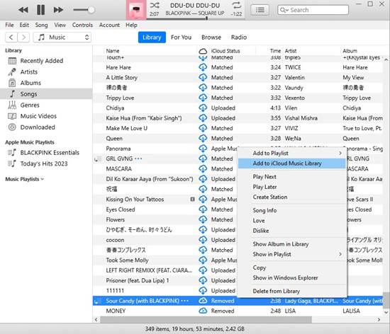Screen dimensions: 390x334
Task: Expand Show in Playlist submenu
Action: [292, 254]
